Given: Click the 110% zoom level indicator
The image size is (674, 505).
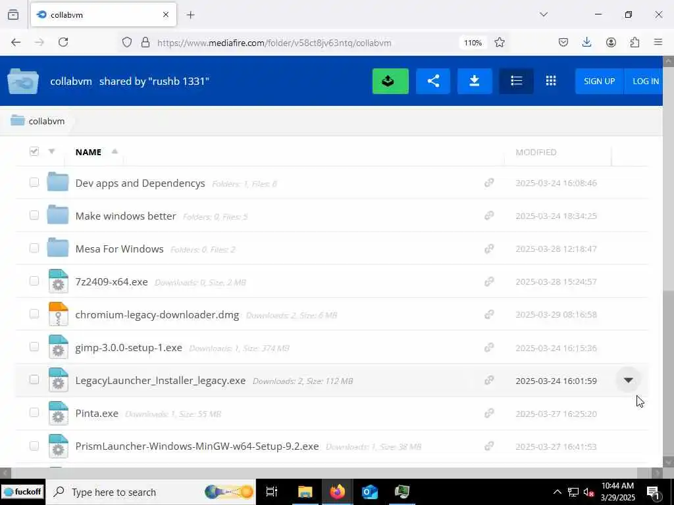Looking at the screenshot, I should 473,43.
